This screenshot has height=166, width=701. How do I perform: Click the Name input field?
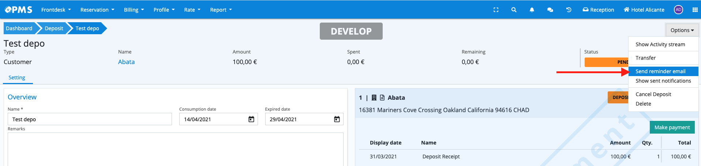click(90, 119)
